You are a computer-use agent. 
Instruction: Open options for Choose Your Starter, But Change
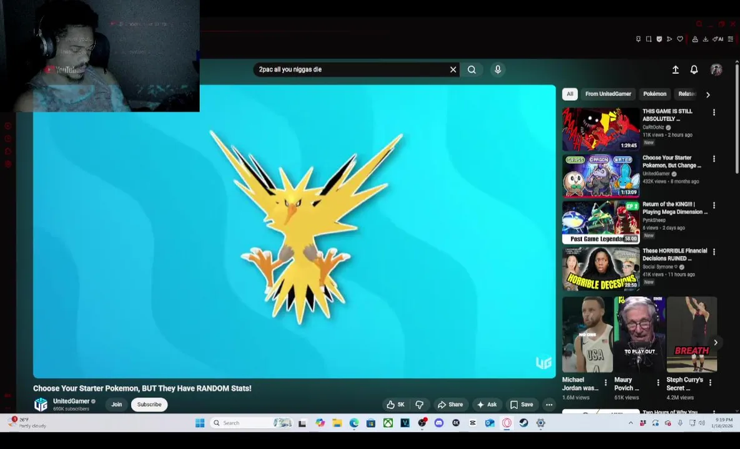coord(714,159)
